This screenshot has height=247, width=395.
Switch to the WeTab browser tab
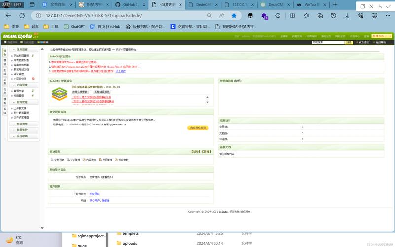tap(312, 5)
